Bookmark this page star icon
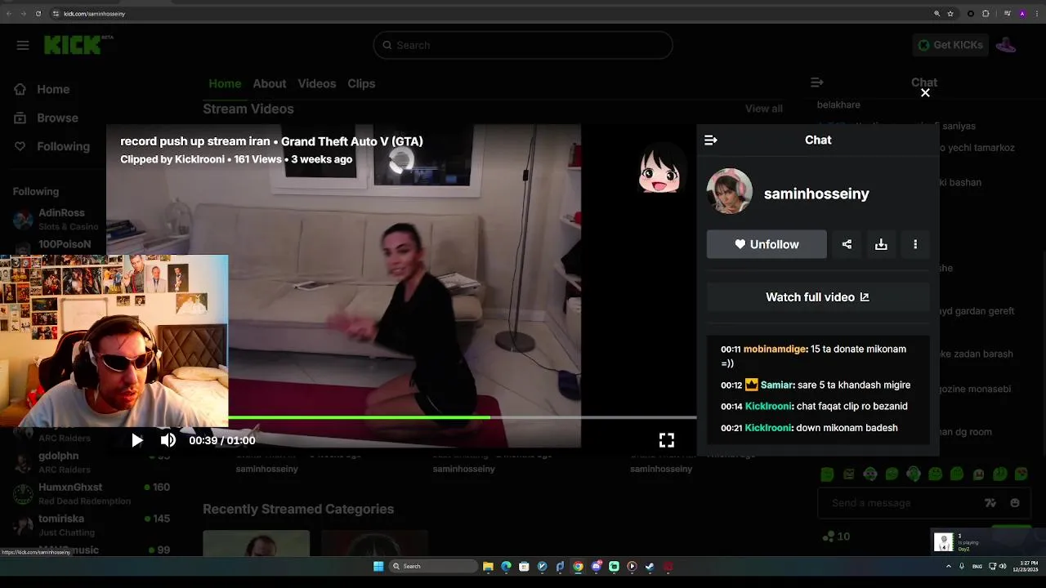Viewport: 1046px width, 588px height. tap(950, 13)
